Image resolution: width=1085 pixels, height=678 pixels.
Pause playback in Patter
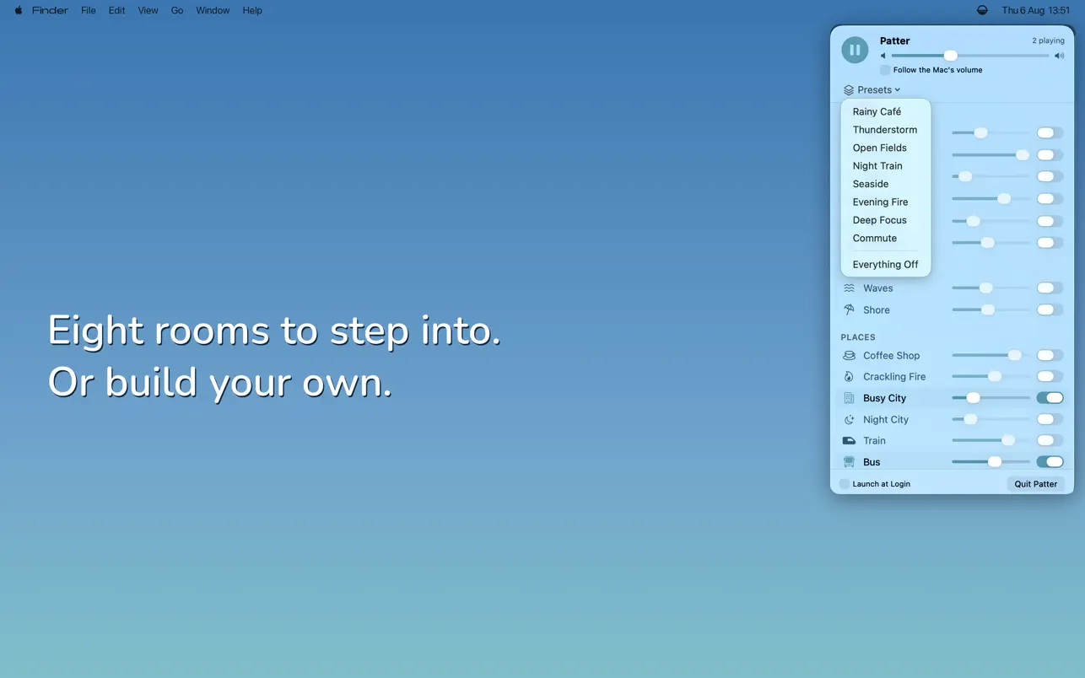pyautogui.click(x=855, y=50)
